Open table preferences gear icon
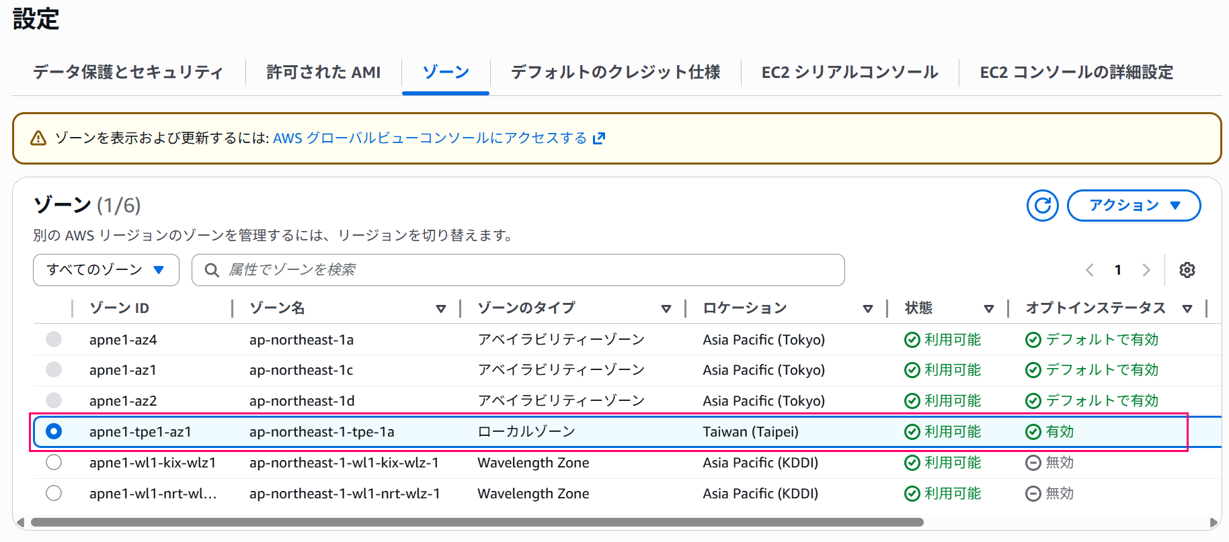Screen dimensions: 1229x542 1187,270
